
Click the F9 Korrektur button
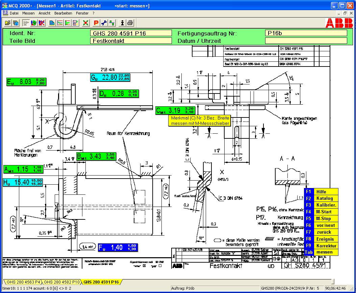pos(321,245)
